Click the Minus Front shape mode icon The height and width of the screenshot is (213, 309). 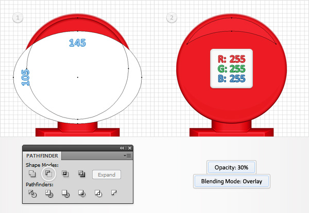click(x=48, y=174)
